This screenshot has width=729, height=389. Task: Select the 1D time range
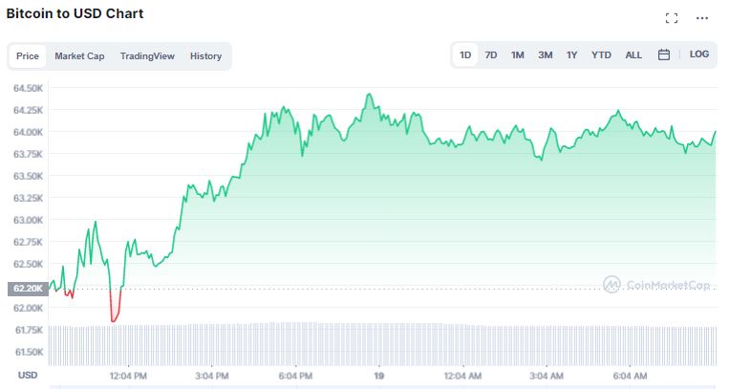tap(465, 54)
